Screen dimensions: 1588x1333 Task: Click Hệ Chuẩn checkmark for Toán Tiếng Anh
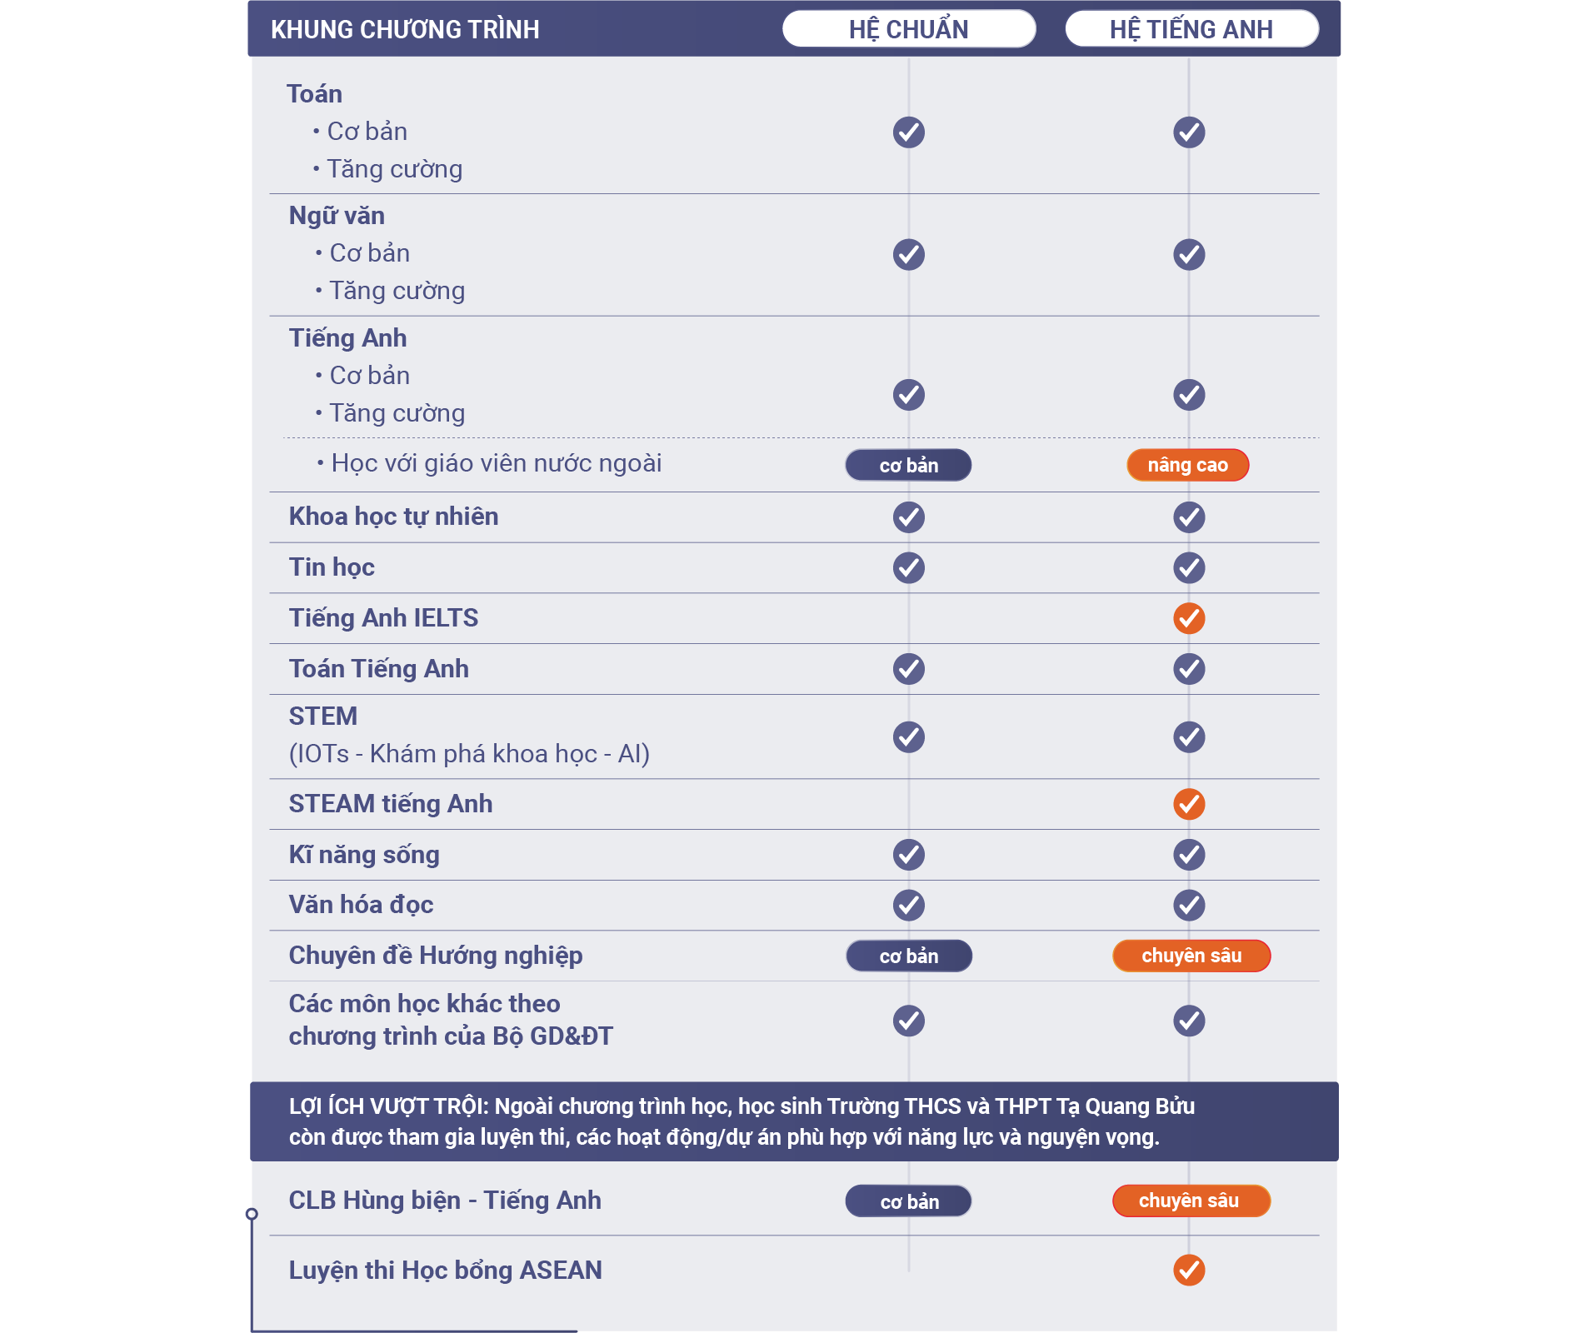pos(908,668)
